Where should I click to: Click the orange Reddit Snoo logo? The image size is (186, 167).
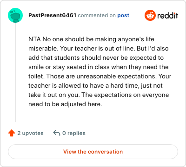pyautogui.click(x=150, y=15)
